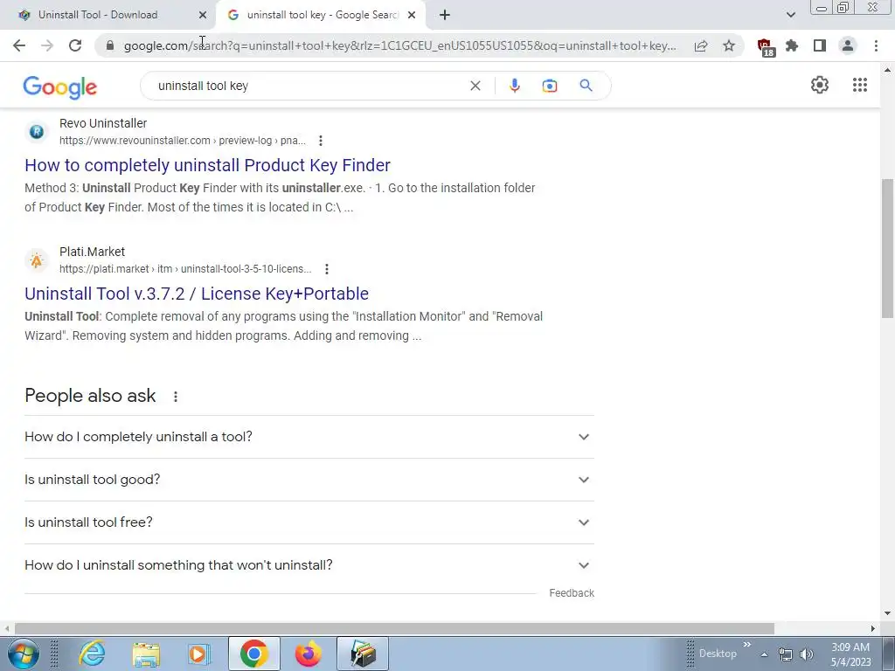Click the vertical page scrollbar thumb
The width and height of the screenshot is (895, 671).
tap(887, 249)
